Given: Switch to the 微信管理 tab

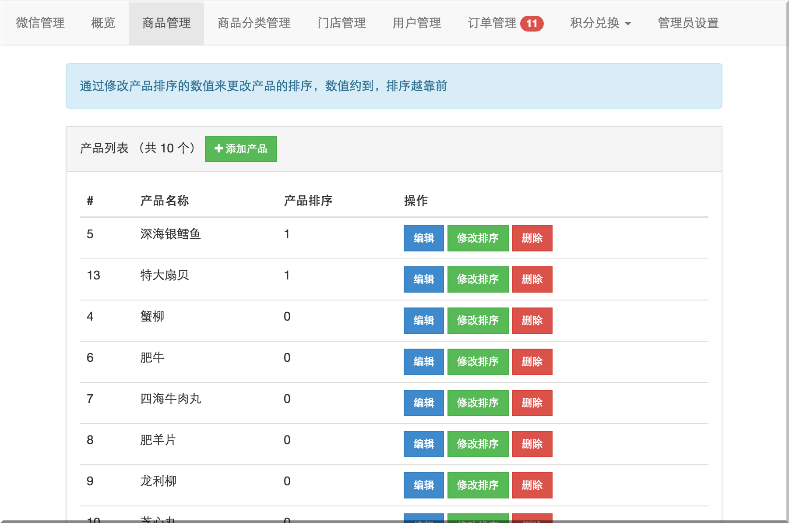Looking at the screenshot, I should [x=39, y=23].
